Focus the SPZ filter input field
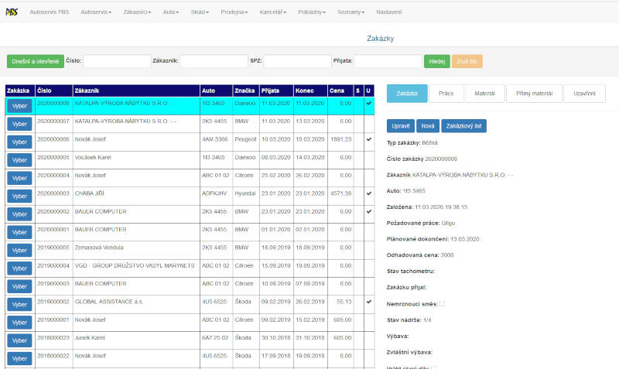Viewport: 619px width, 369px height. 297,61
